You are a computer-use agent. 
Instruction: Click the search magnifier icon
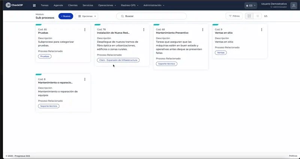(x=123, y=16)
